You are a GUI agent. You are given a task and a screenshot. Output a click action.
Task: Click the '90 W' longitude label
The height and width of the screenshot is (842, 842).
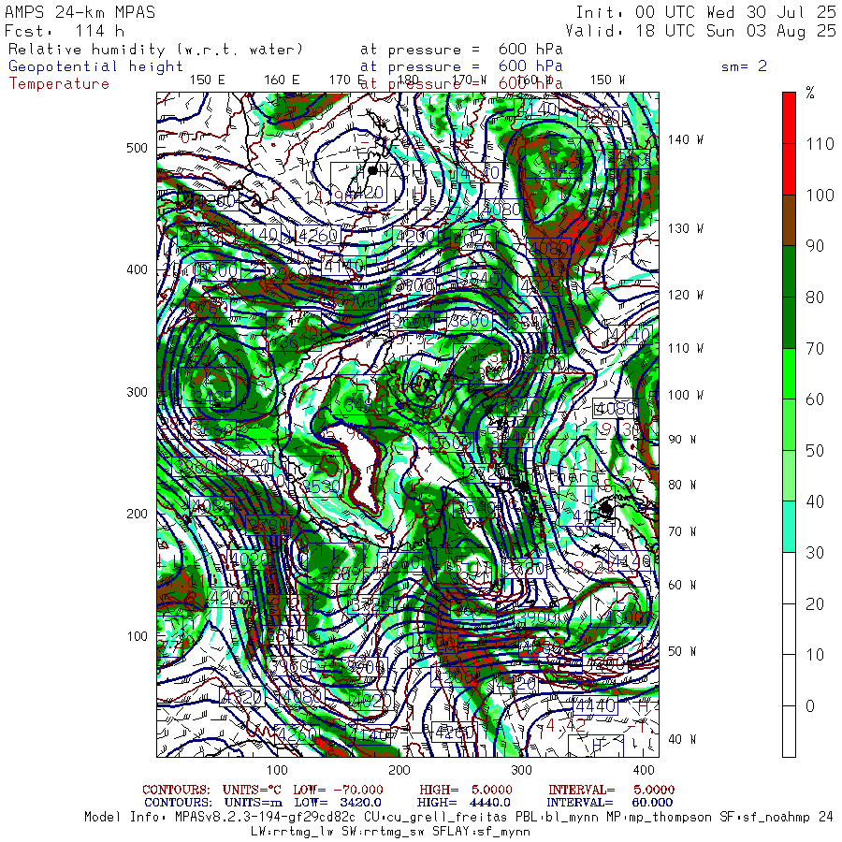682,440
